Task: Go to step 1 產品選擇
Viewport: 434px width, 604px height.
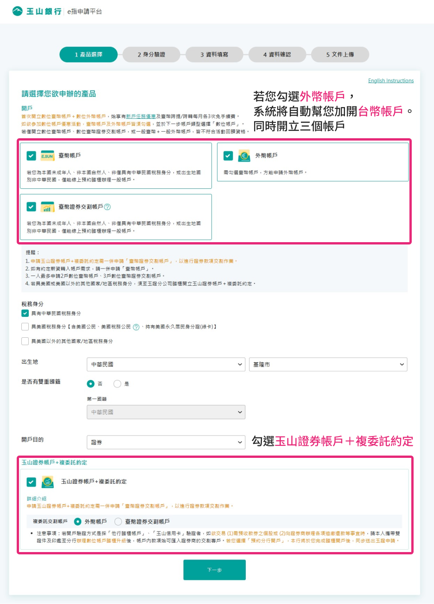Action: pos(89,55)
